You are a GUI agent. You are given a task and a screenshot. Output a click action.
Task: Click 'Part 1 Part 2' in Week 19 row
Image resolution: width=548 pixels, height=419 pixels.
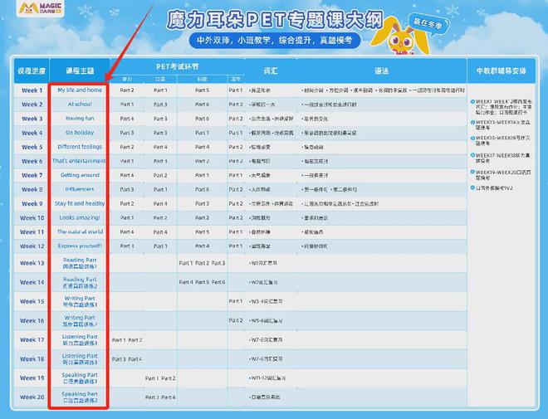160,378
